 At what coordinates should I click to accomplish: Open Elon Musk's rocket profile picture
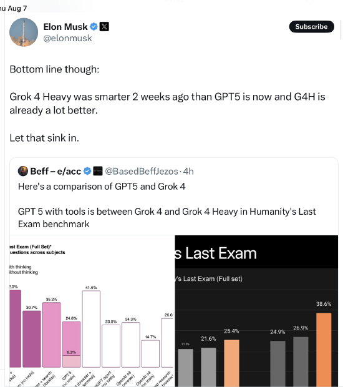(24, 32)
